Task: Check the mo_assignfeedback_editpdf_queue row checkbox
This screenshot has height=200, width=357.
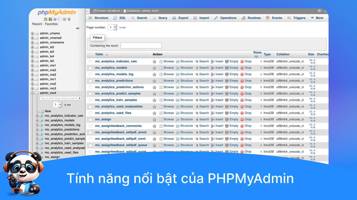Action: pyautogui.click(x=90, y=145)
